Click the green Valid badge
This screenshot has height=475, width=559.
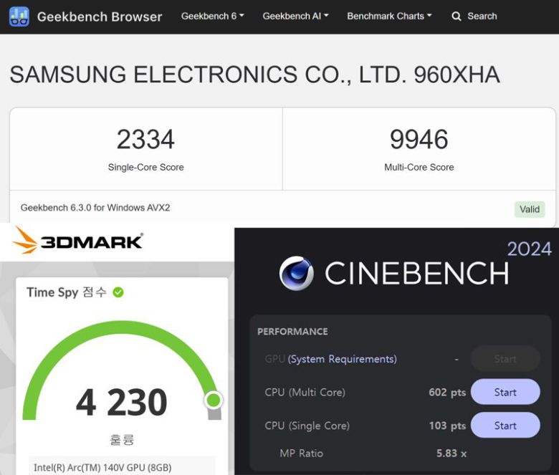click(530, 209)
